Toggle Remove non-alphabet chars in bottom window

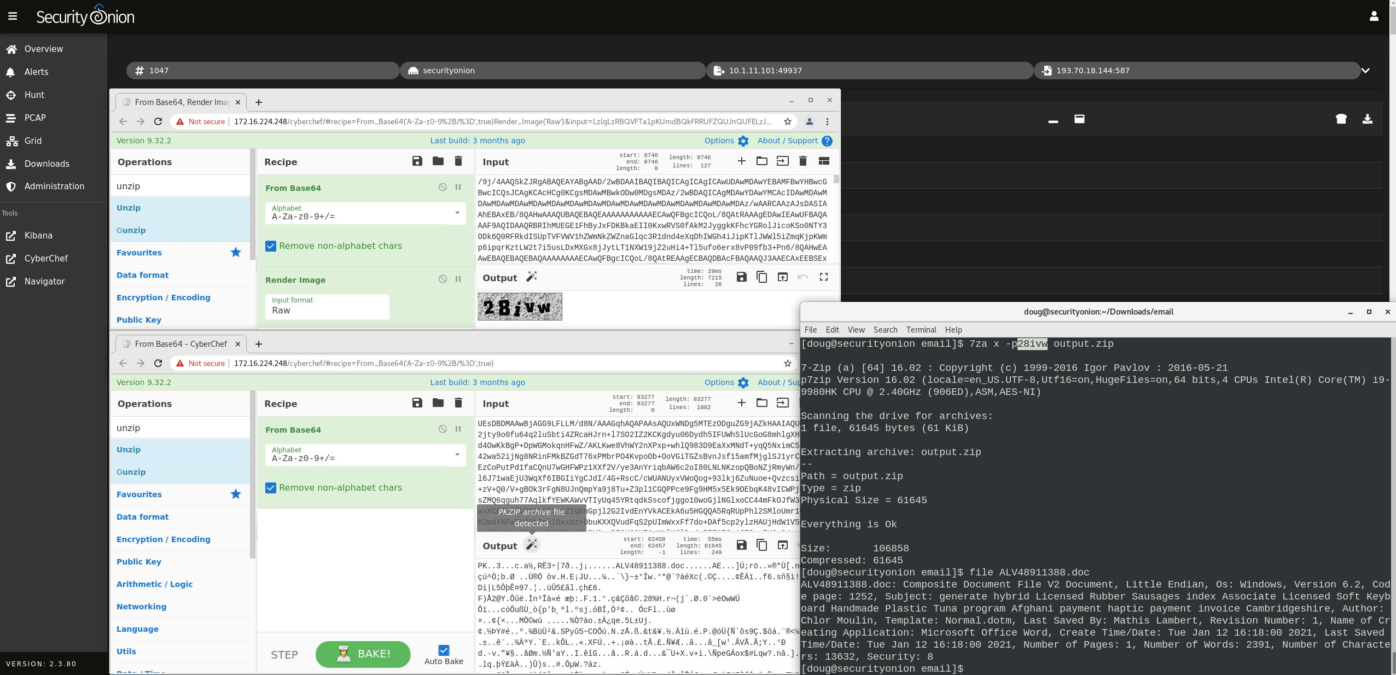[x=271, y=488]
